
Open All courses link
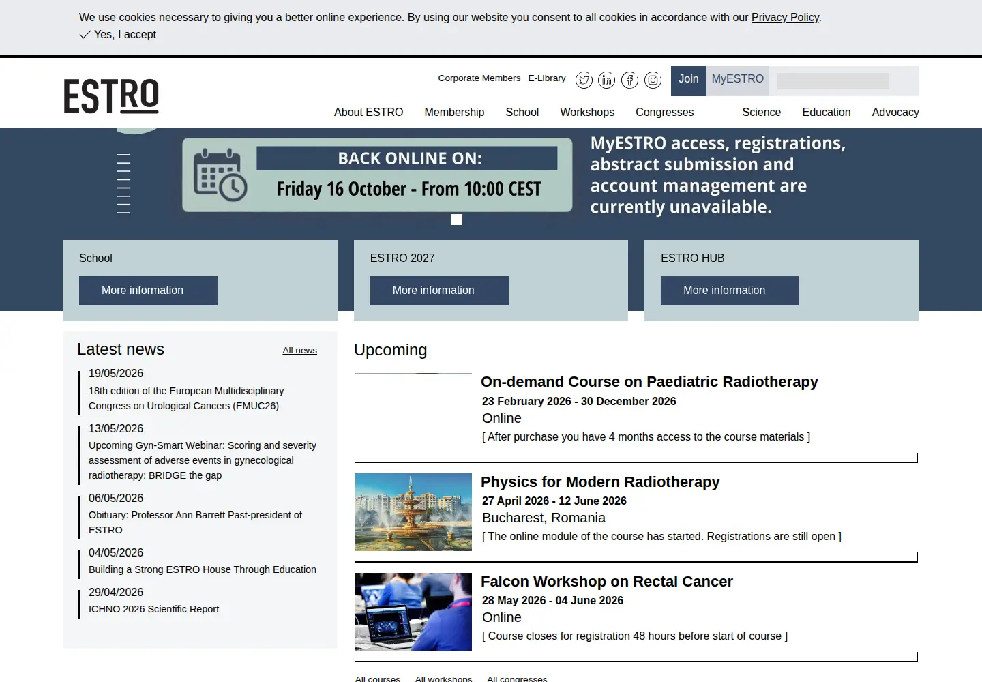pyautogui.click(x=378, y=679)
